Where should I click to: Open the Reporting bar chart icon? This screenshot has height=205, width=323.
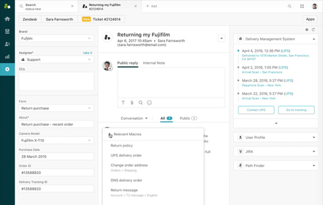(7, 57)
